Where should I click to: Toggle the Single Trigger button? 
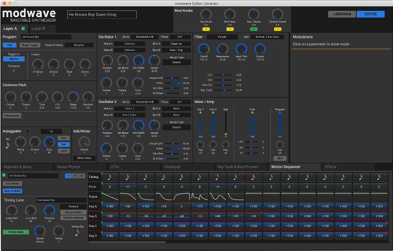click(30, 45)
